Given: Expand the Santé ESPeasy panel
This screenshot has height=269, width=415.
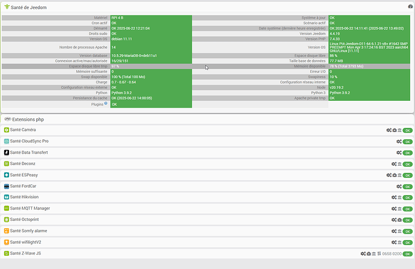Looking at the screenshot, I should tap(24, 175).
